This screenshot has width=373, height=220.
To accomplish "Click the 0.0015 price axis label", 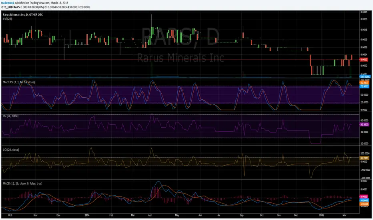I will pos(364,30).
